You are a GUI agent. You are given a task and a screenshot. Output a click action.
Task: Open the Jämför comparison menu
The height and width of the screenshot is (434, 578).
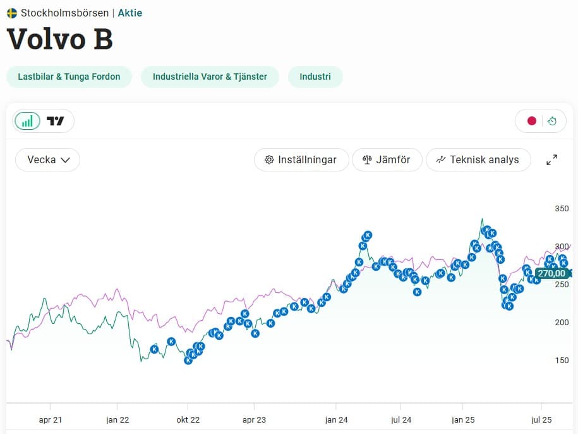(387, 160)
